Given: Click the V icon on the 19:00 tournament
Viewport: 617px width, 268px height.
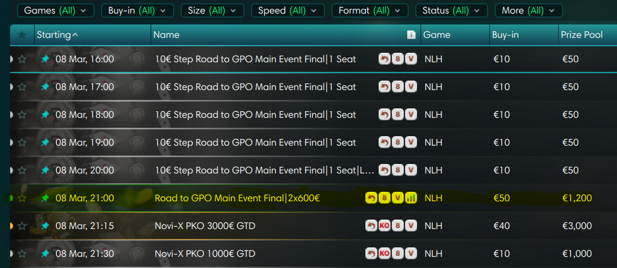Looking at the screenshot, I should (x=411, y=142).
